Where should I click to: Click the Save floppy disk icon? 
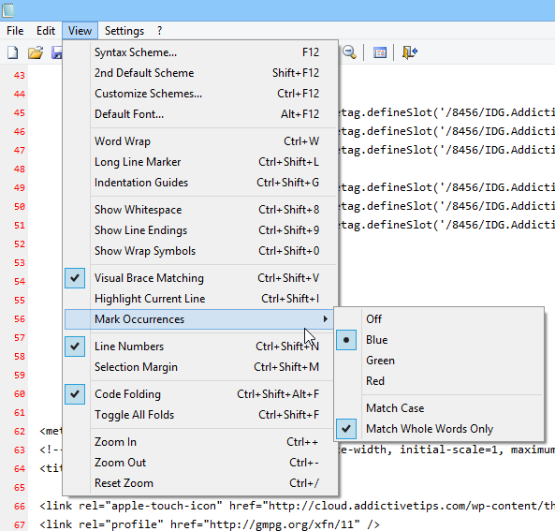click(x=57, y=52)
